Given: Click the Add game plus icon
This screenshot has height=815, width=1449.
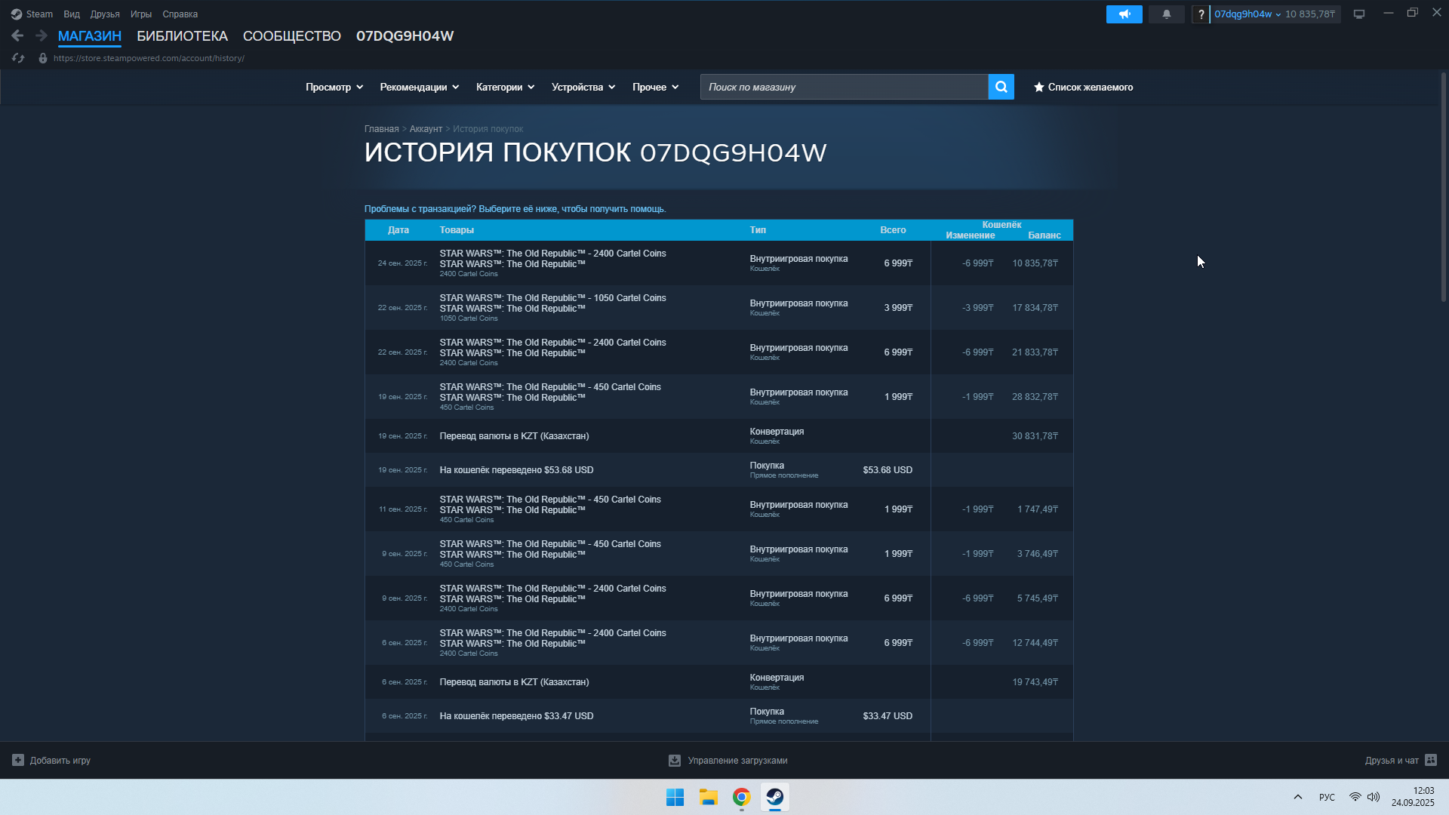Looking at the screenshot, I should pos(18,760).
